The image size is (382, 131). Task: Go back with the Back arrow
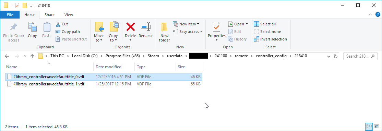pyautogui.click(x=7, y=56)
